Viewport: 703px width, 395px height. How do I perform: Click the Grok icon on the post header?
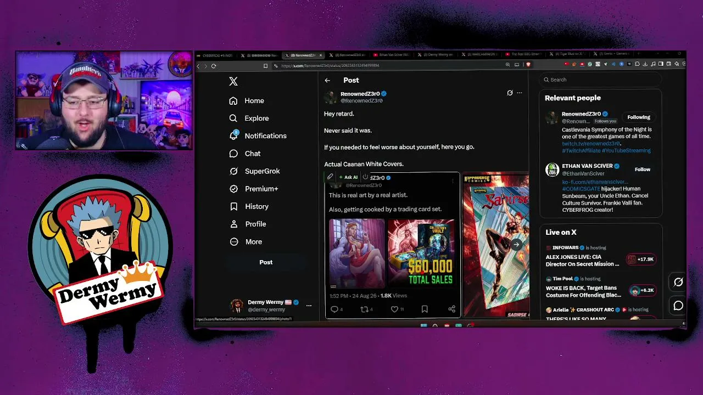[x=510, y=93]
